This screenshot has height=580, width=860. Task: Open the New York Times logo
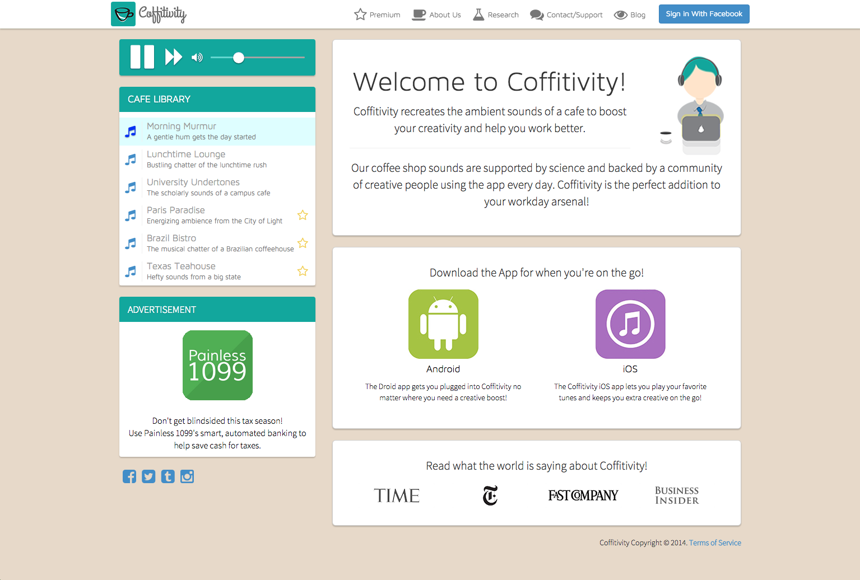click(490, 495)
